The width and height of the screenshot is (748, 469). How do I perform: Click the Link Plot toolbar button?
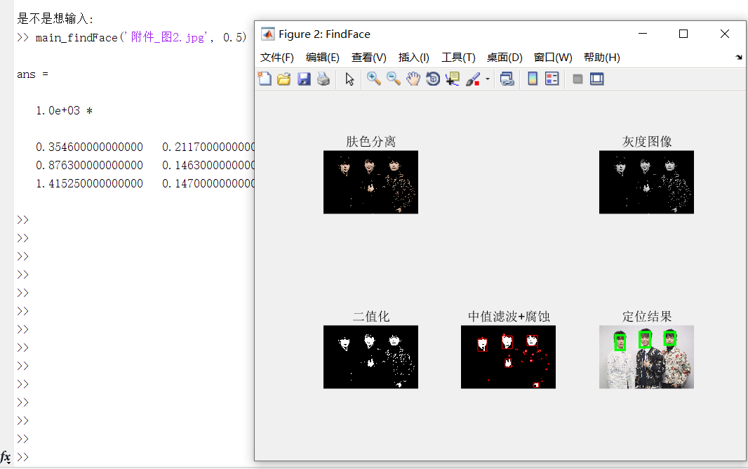[x=507, y=79]
